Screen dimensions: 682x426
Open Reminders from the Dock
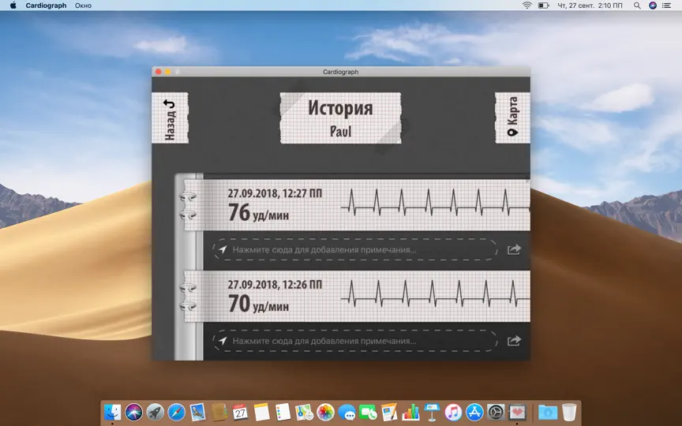tap(283, 411)
